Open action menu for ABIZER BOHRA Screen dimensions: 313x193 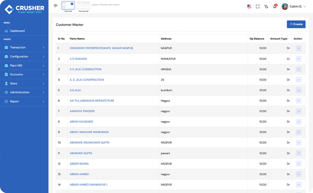coord(299,164)
